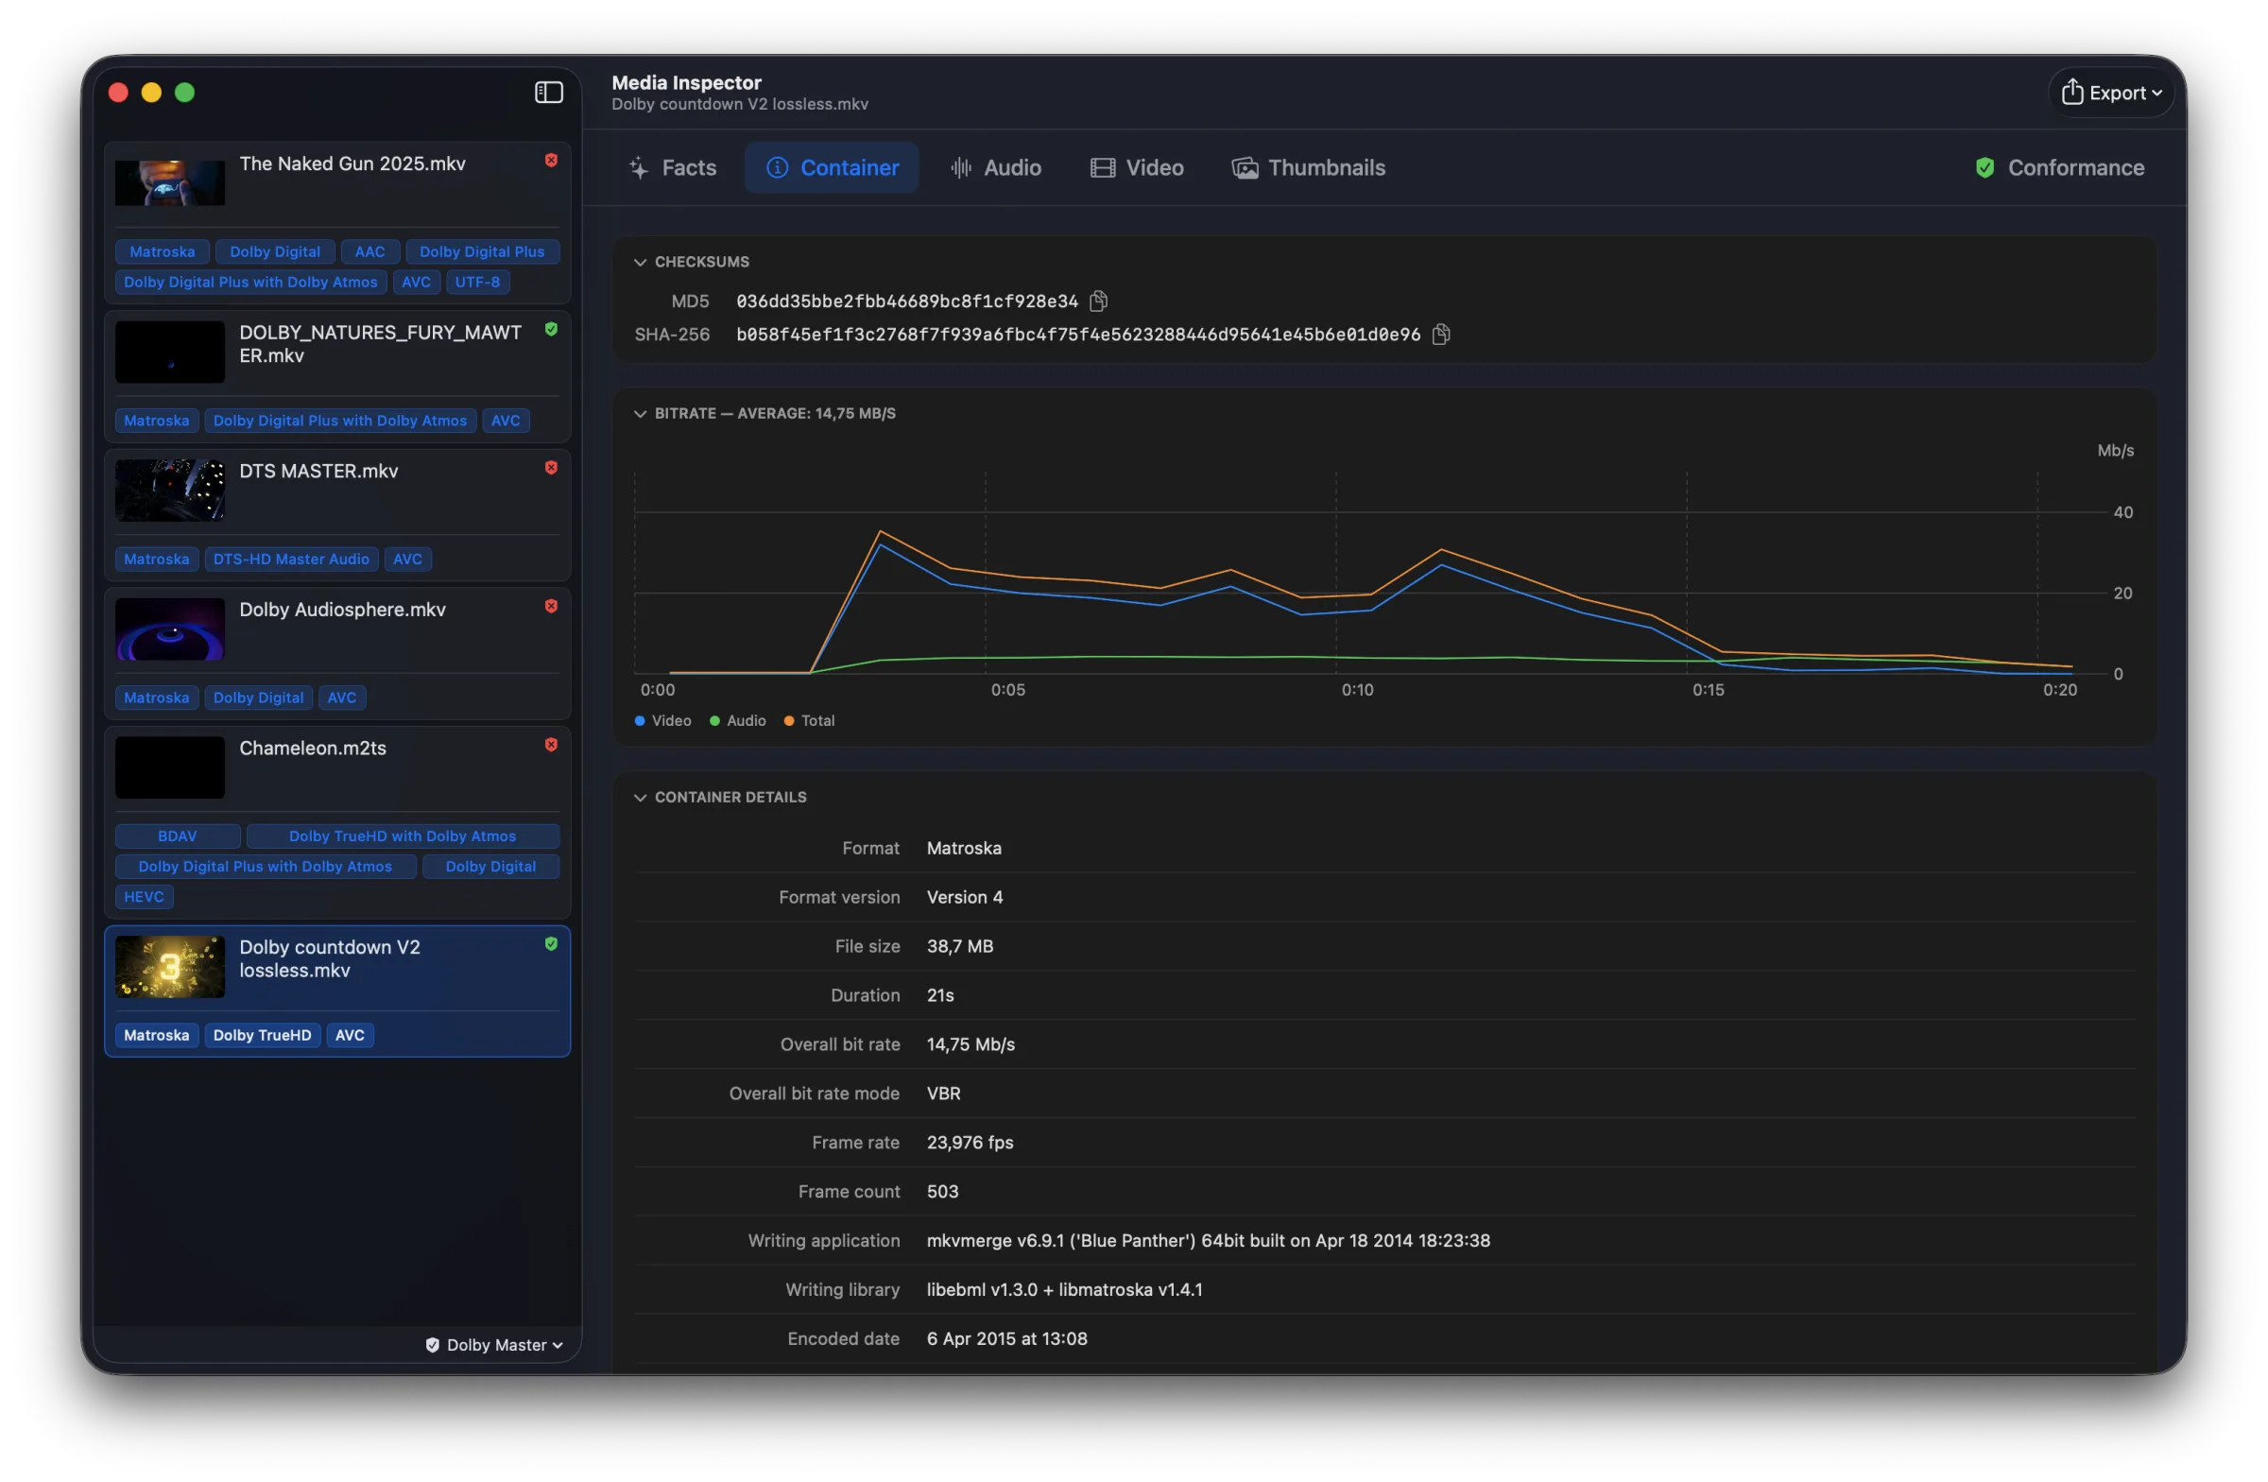Click the DTS MASTER.mkv file name
Screen dimensions: 2268x1482
(319, 472)
